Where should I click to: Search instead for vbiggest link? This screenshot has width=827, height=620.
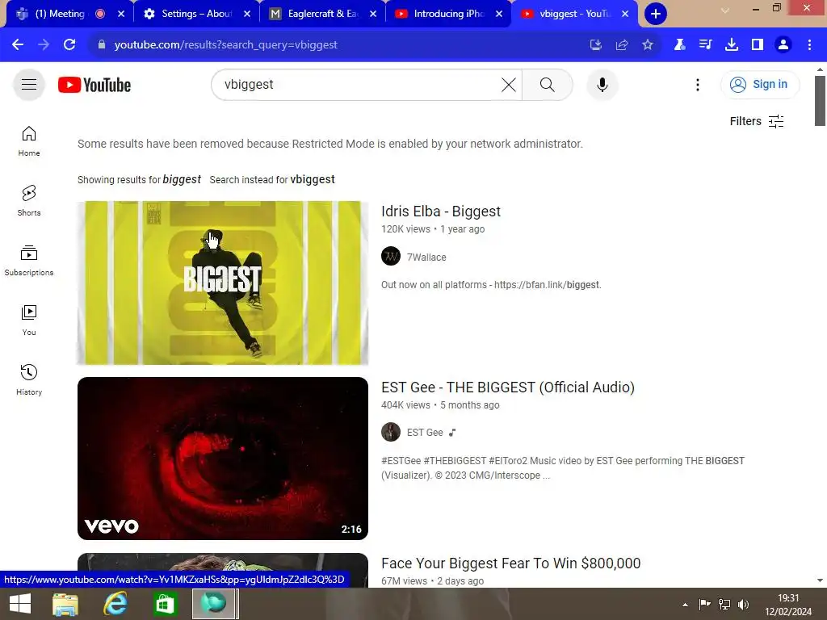coord(271,179)
